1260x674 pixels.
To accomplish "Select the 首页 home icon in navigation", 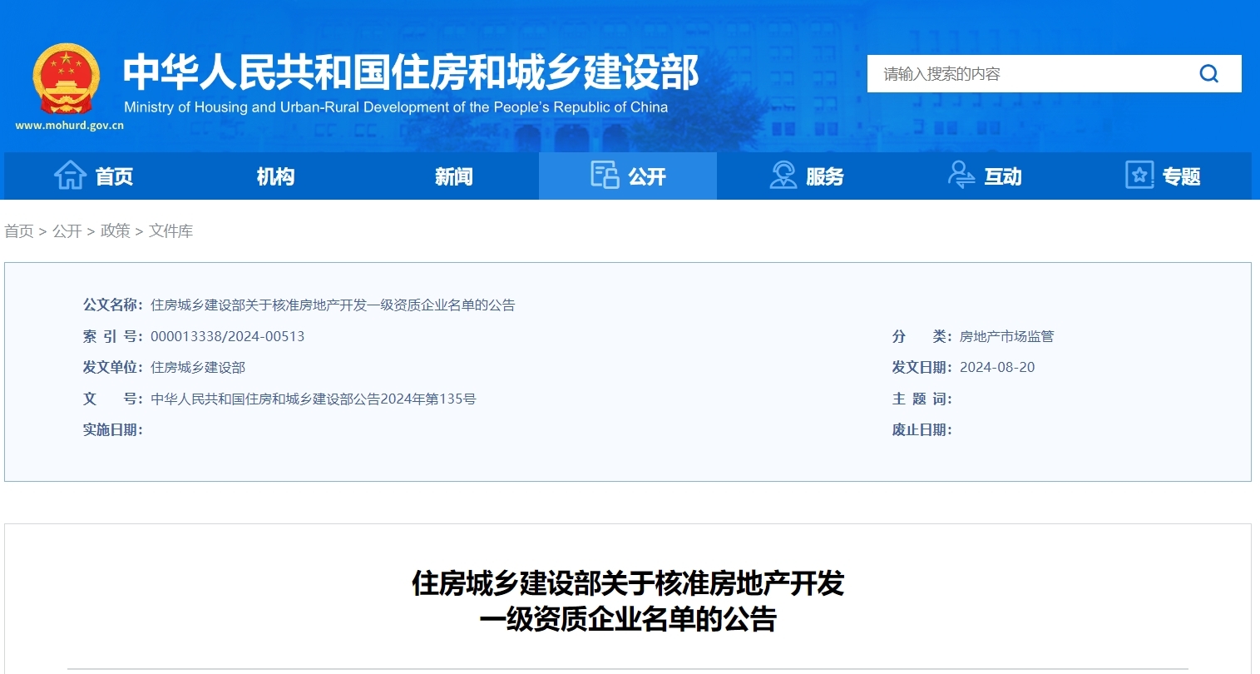I will coord(72,176).
